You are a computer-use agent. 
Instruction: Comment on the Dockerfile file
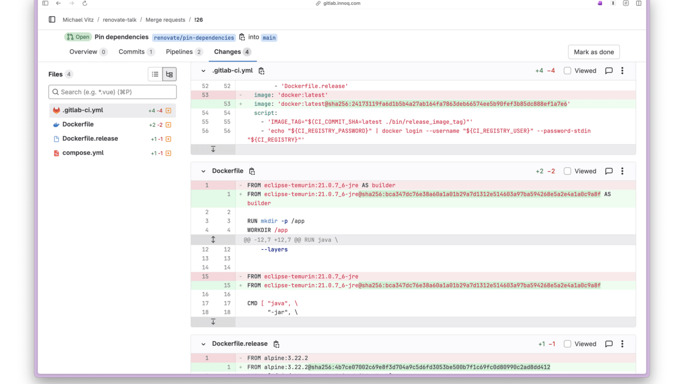(609, 171)
